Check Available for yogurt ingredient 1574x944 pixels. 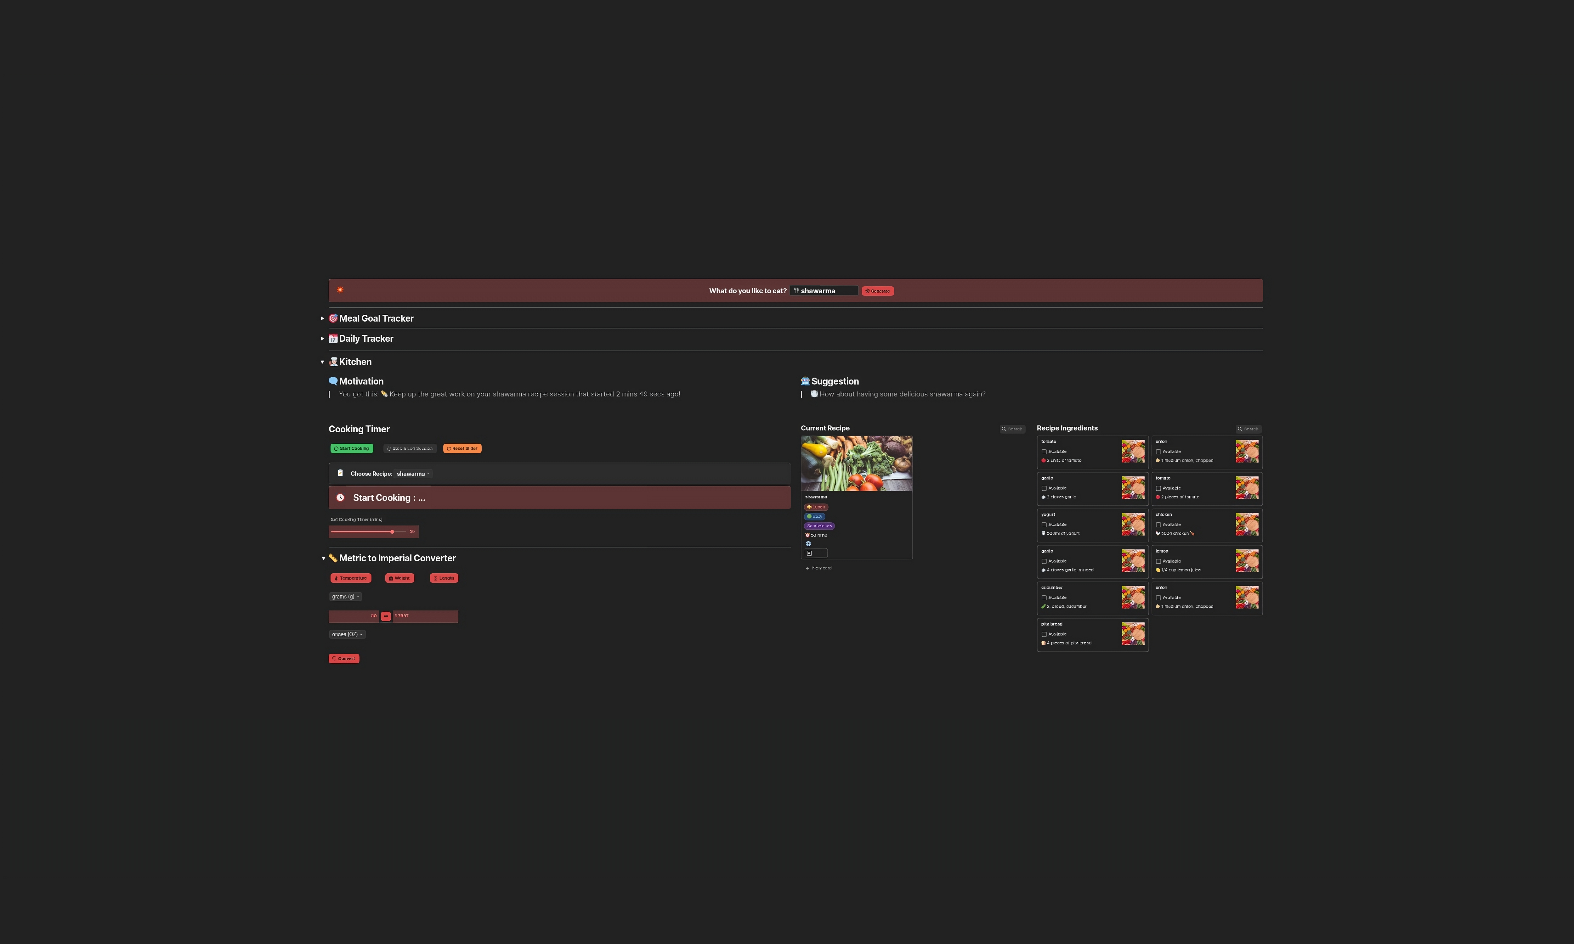coord(1044,525)
